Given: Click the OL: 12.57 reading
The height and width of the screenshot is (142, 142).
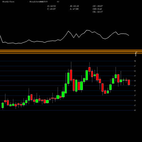Looking at the screenshot, I should 98,12.
